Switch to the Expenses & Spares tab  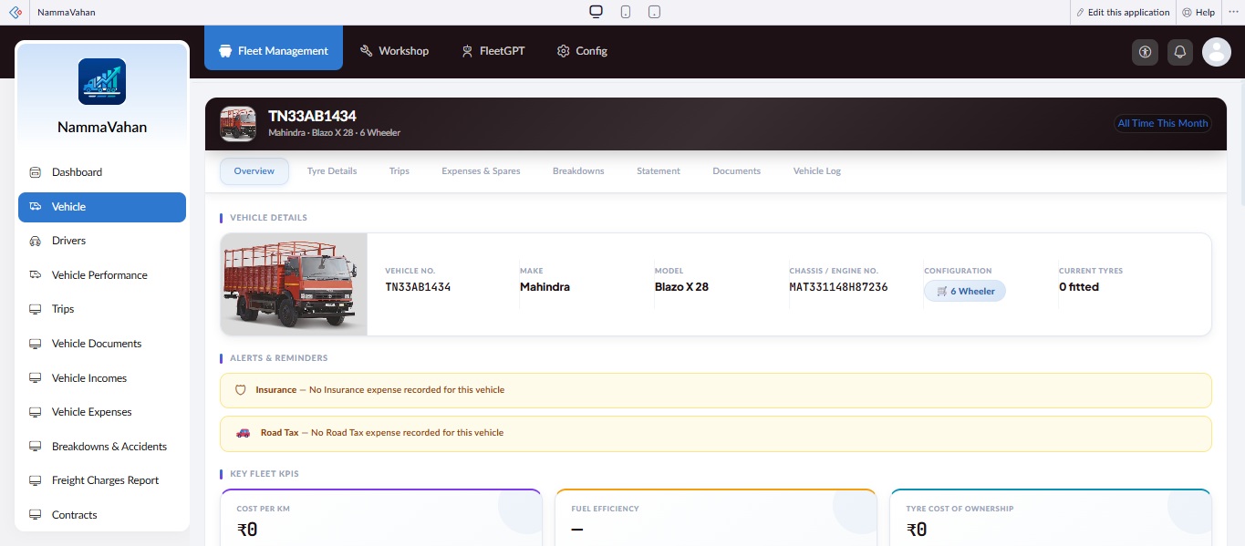[481, 171]
